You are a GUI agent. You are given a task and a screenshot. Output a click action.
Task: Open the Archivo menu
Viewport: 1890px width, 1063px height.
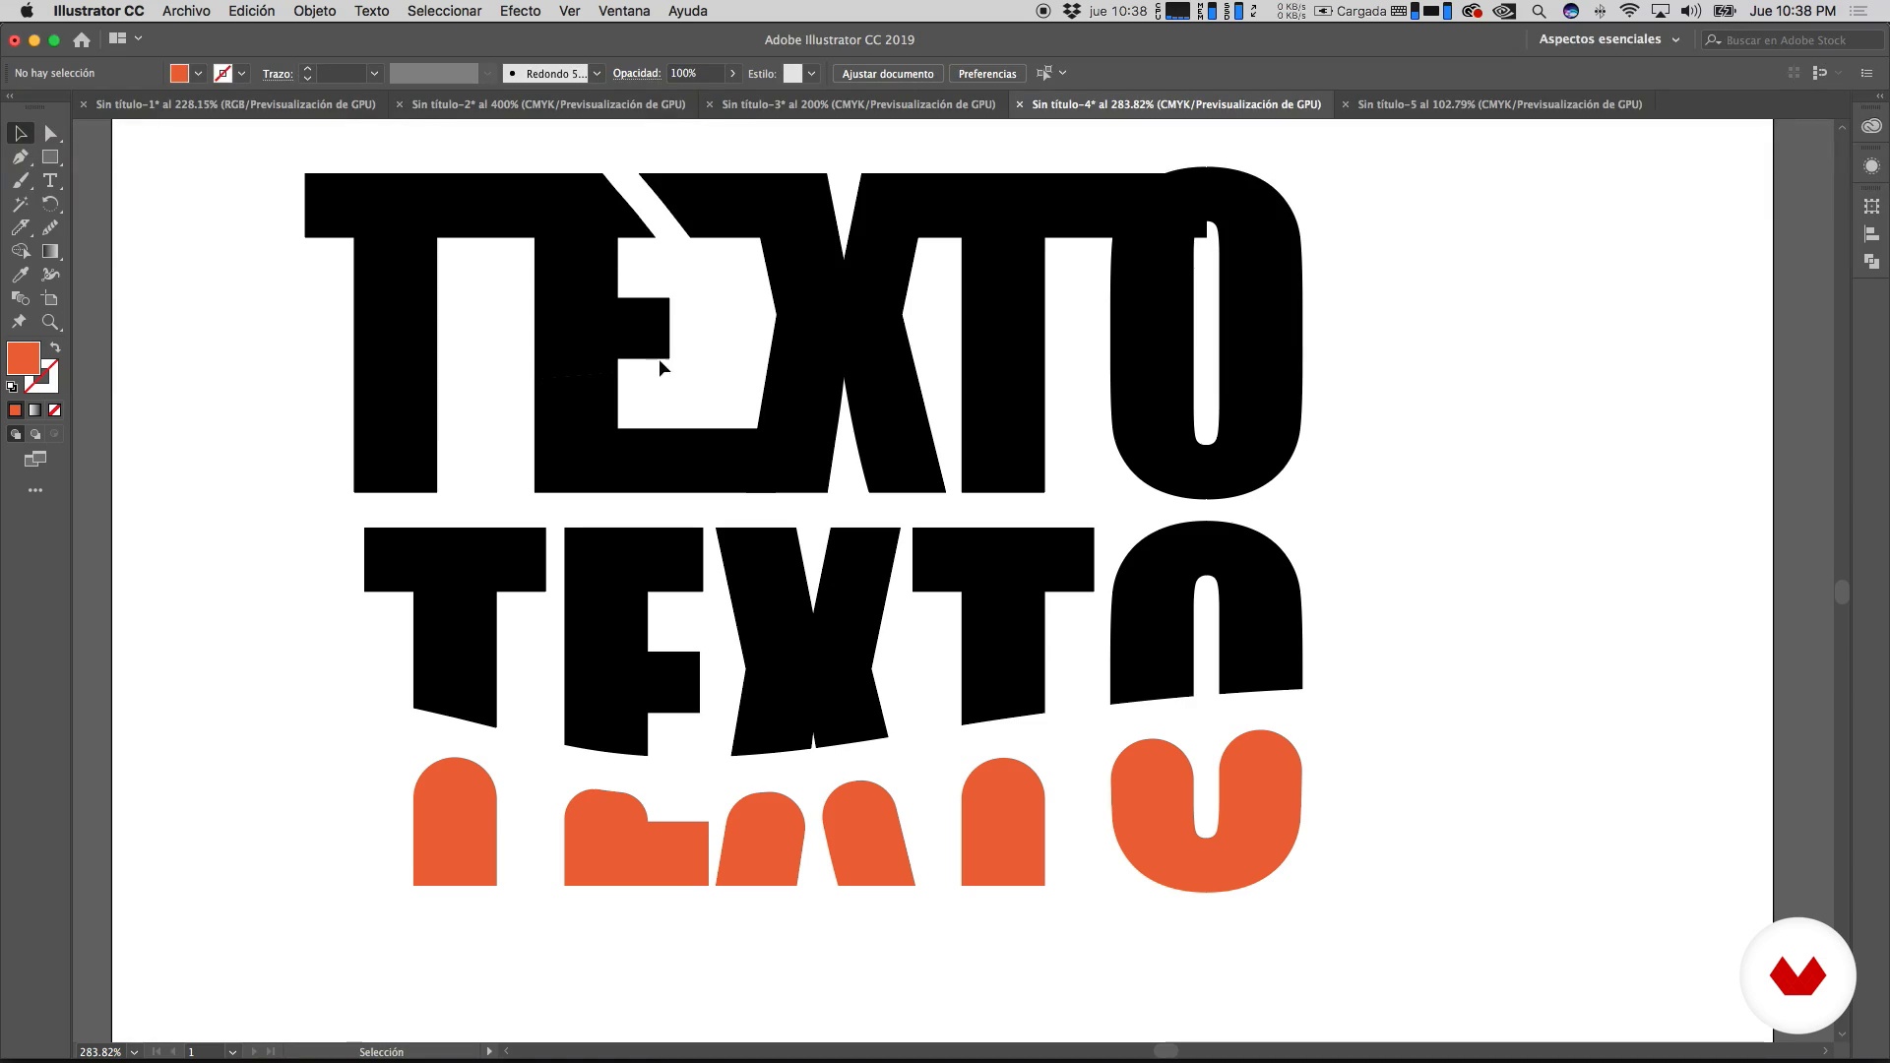(186, 11)
